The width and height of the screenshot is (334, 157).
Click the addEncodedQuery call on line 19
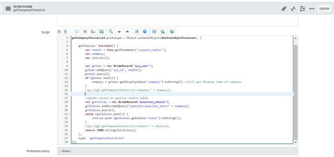[137, 106]
